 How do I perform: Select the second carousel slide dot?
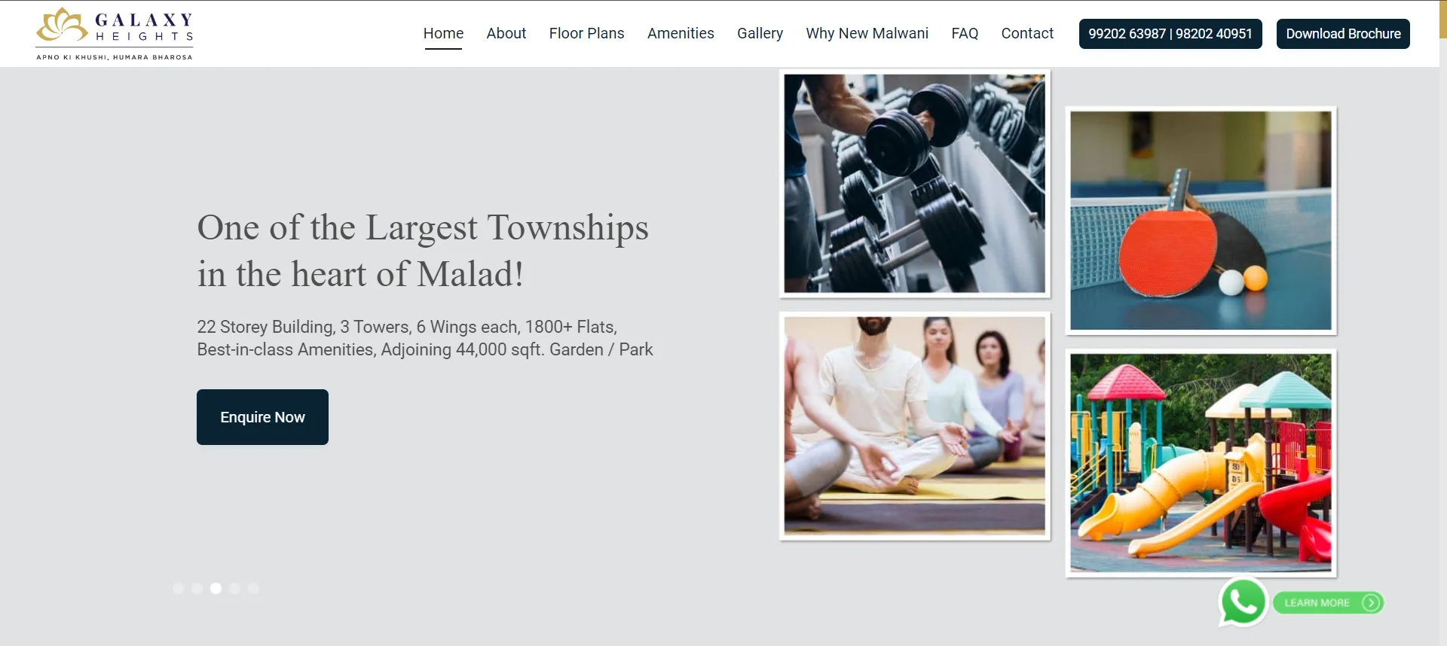pos(197,589)
